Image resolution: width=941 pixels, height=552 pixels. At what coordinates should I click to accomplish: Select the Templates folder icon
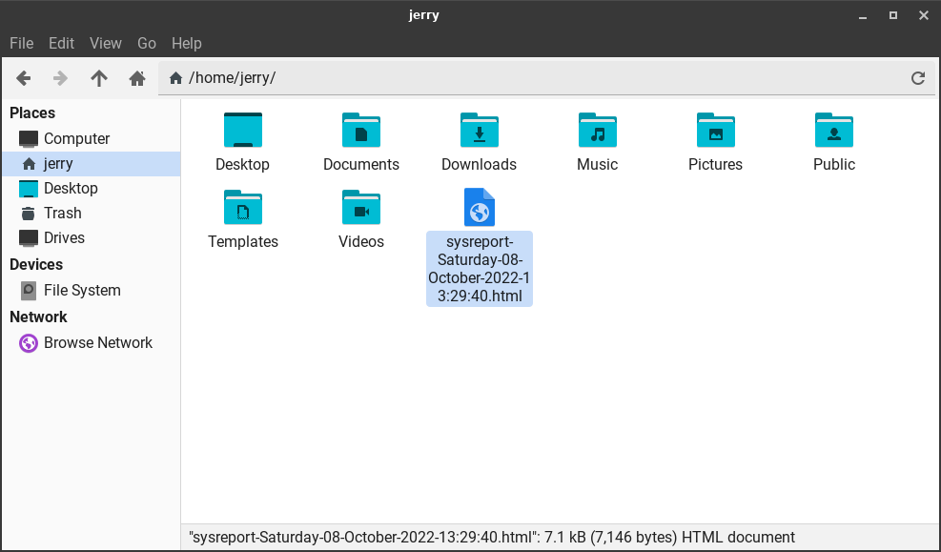point(242,208)
